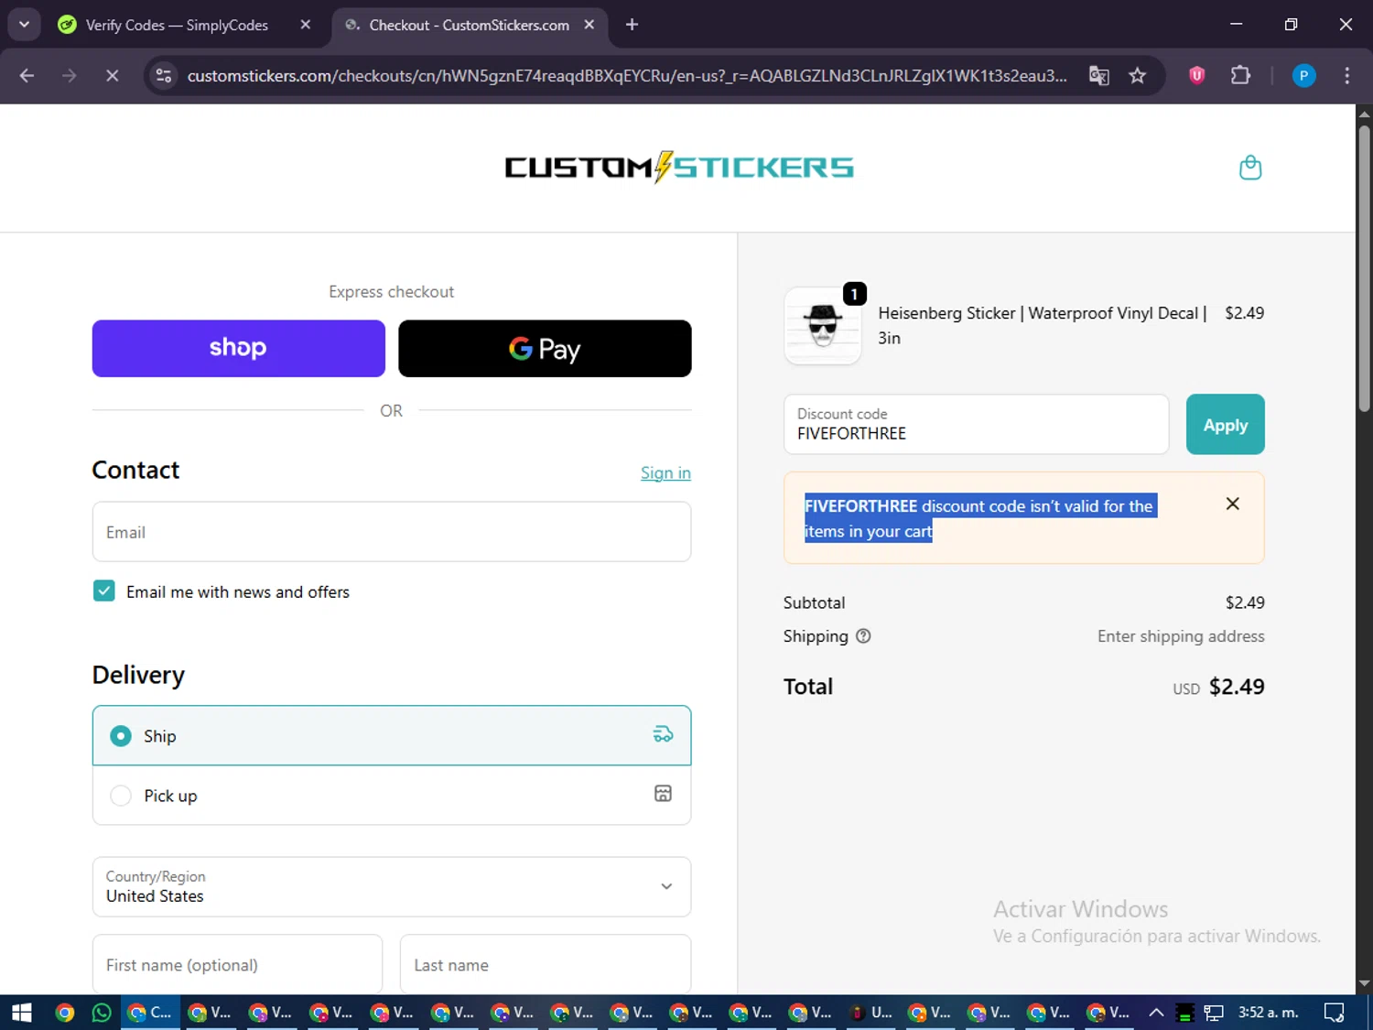Click the Express checkout label
Viewport: 1373px width, 1030px height.
point(392,292)
